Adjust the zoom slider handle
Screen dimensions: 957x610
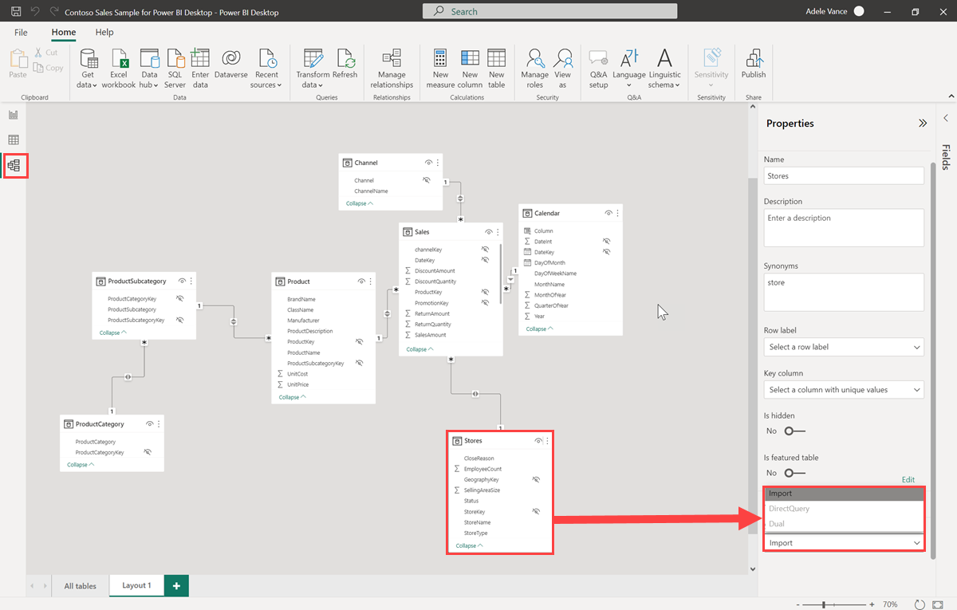(x=824, y=605)
